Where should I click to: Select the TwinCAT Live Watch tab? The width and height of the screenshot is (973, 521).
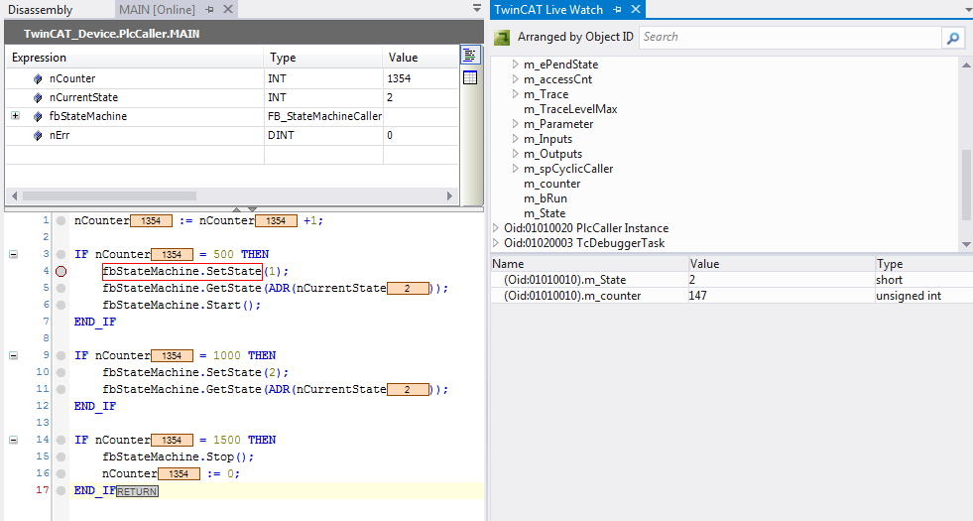click(x=548, y=10)
